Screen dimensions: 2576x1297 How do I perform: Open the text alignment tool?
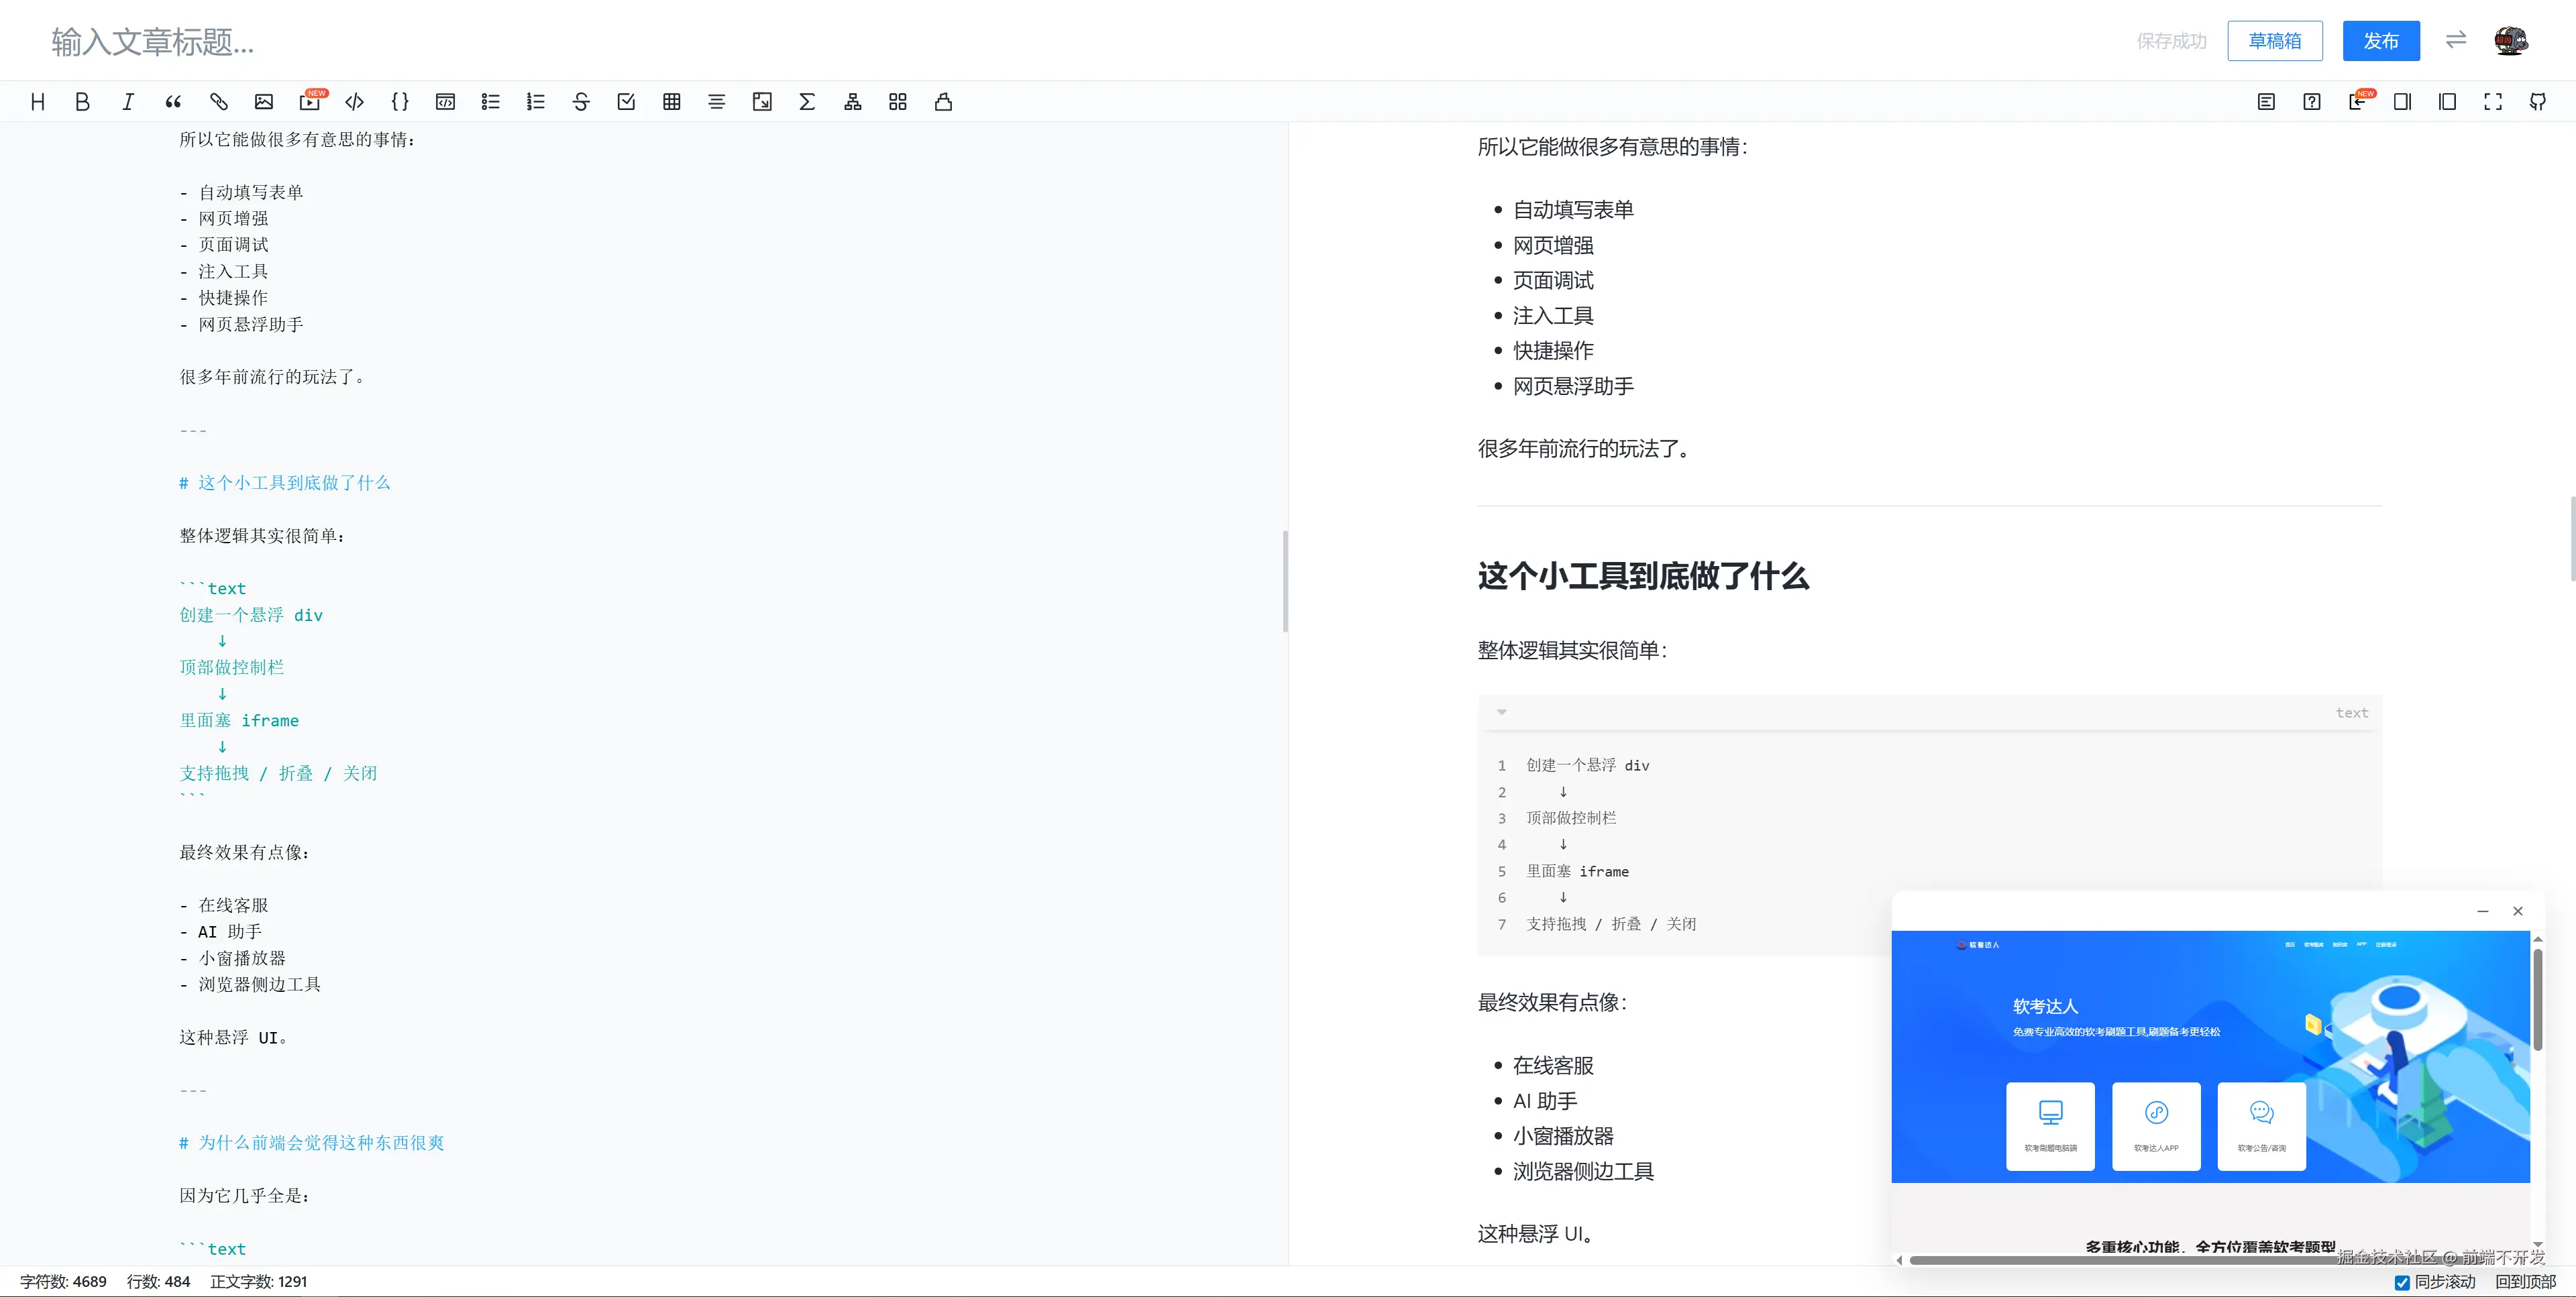tap(717, 102)
